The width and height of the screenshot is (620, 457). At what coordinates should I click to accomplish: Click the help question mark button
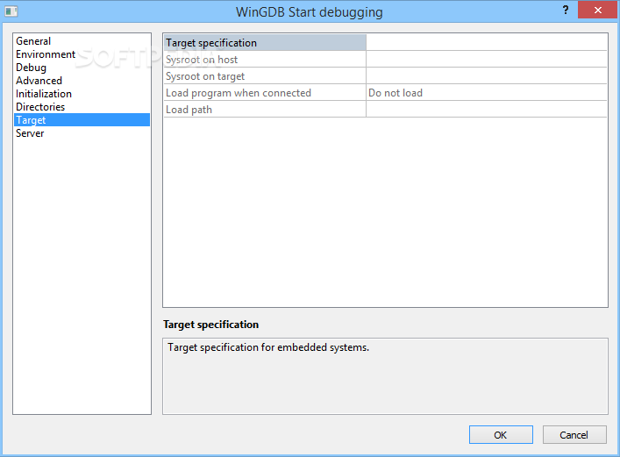click(566, 11)
